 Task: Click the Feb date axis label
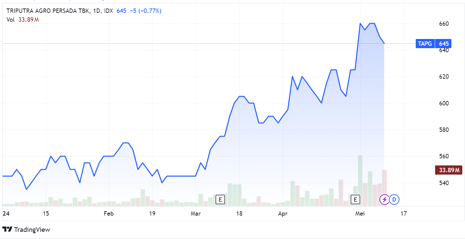click(x=108, y=214)
